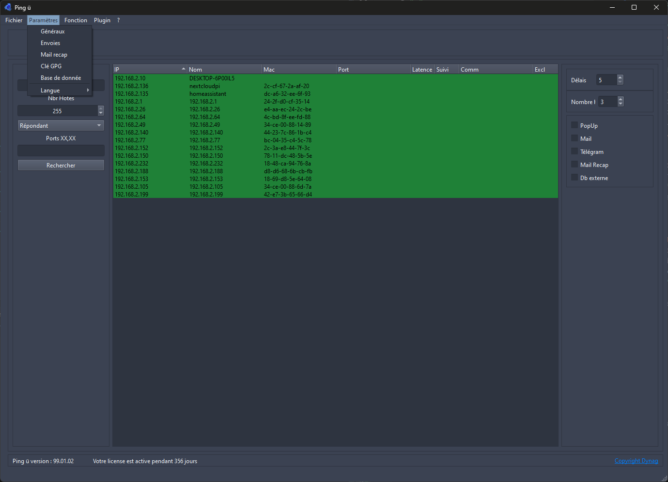Click the Latence column header

pos(422,70)
